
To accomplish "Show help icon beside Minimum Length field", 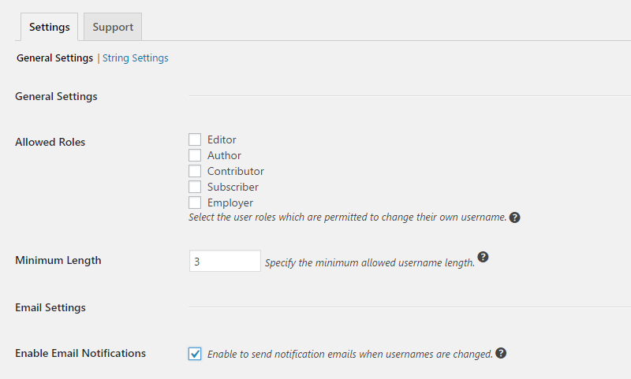I will coord(483,257).
